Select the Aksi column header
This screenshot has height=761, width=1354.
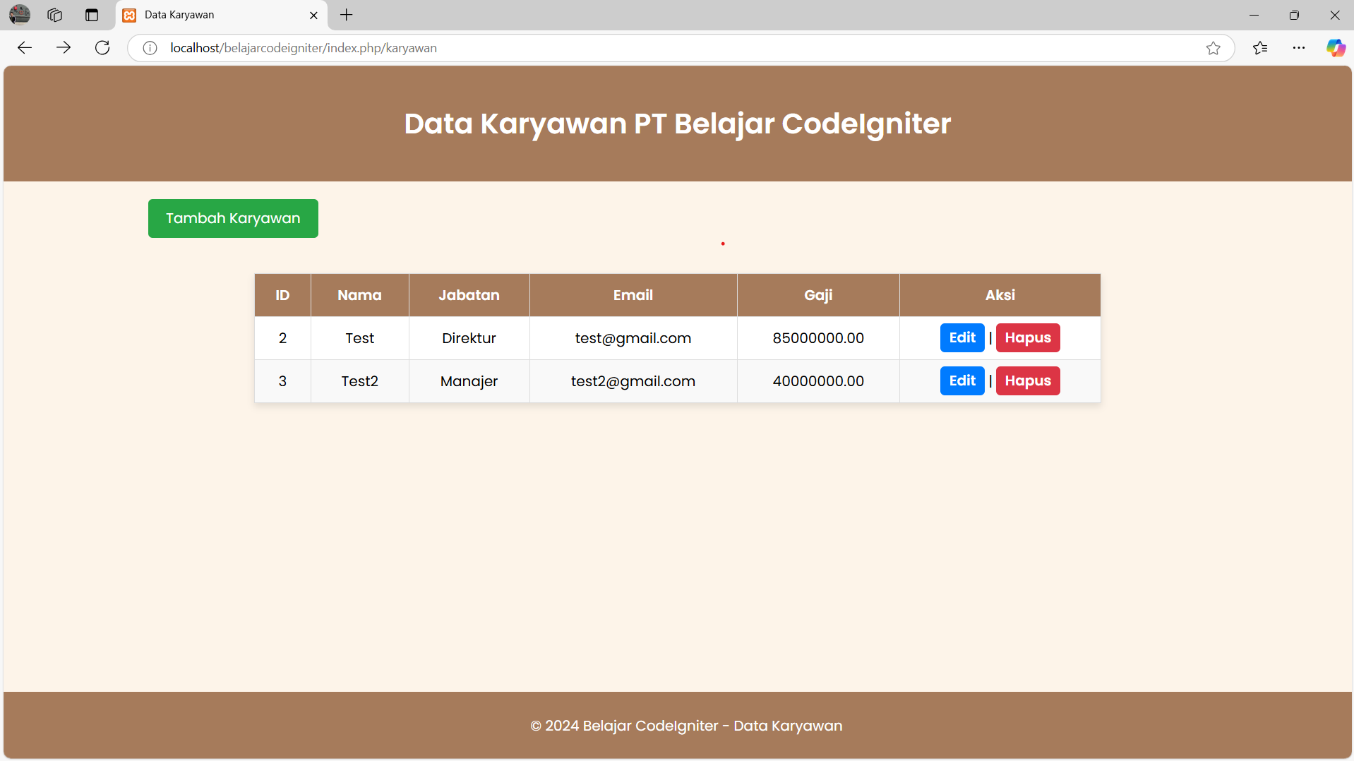(1000, 295)
